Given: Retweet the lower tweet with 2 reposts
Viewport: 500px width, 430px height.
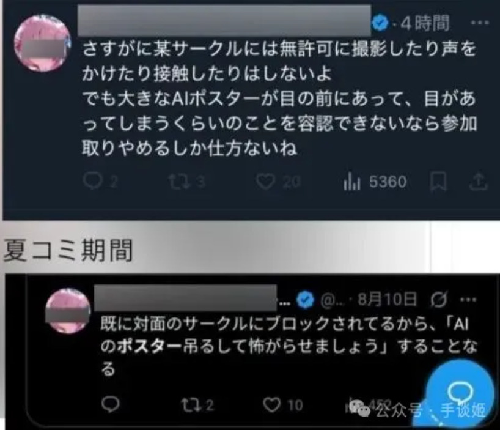Looking at the screenshot, I should [189, 405].
